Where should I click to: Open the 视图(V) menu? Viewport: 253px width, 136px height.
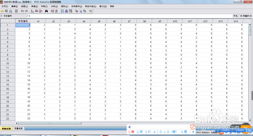point(25,7)
